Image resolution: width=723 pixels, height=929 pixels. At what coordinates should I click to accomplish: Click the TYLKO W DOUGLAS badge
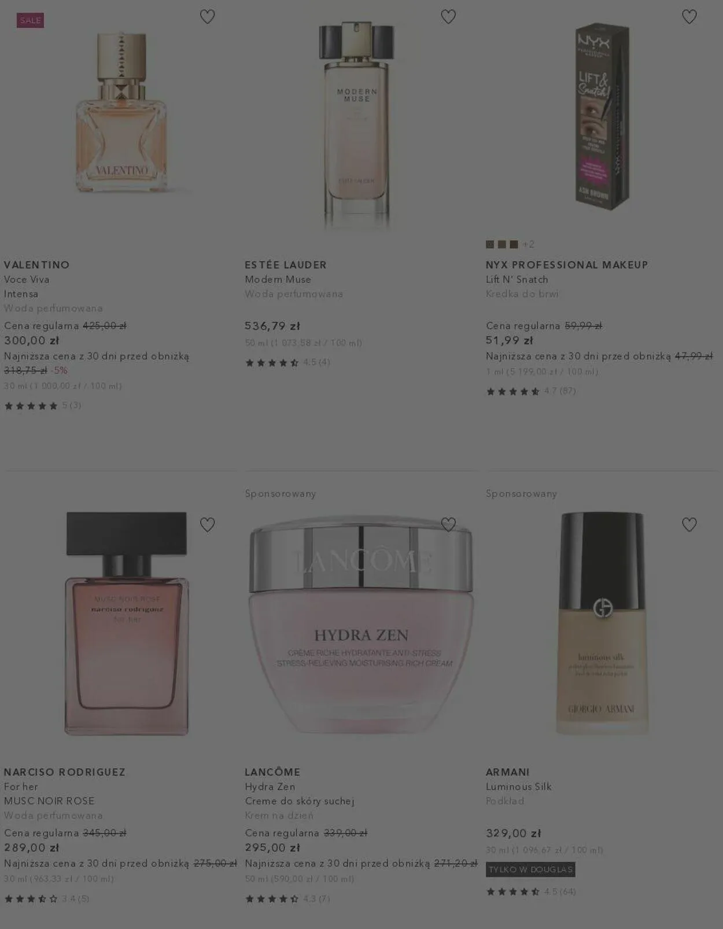[530, 869]
